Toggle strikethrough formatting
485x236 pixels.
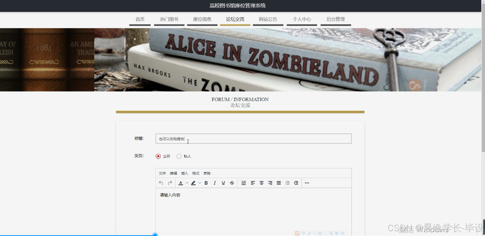232,183
